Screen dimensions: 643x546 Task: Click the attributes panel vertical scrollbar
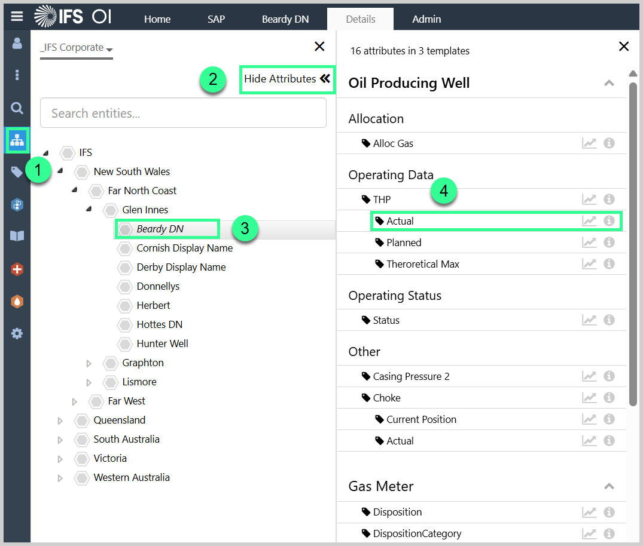tap(633, 239)
